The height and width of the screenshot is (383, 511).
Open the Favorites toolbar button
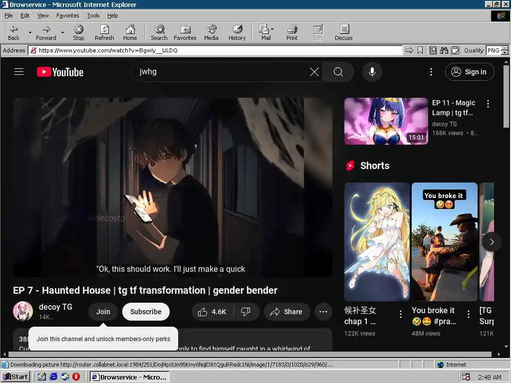click(x=185, y=32)
